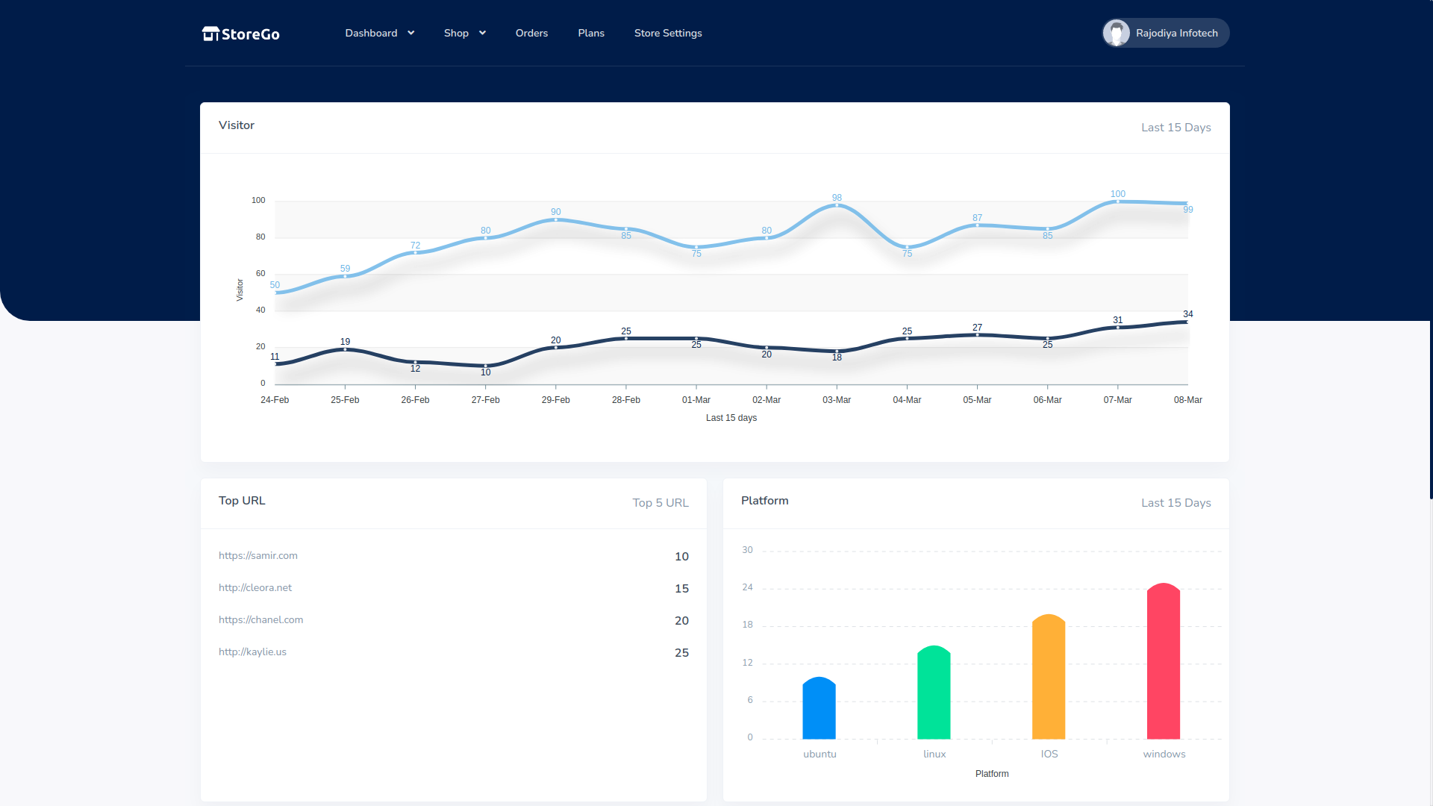The width and height of the screenshot is (1433, 806).
Task: Expand the Shop dropdown chevron
Action: (x=482, y=33)
